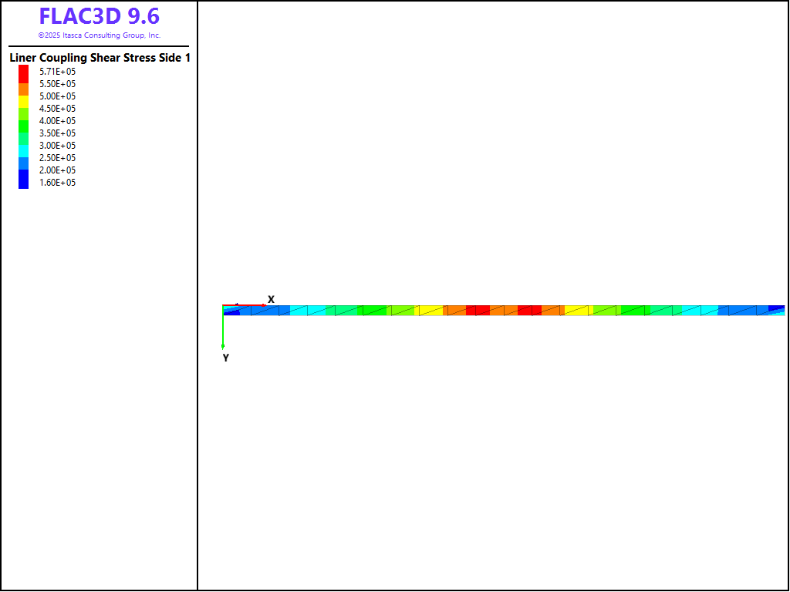Click the FLAC3D 9.6 title logo
790x592 pixels.
[100, 16]
